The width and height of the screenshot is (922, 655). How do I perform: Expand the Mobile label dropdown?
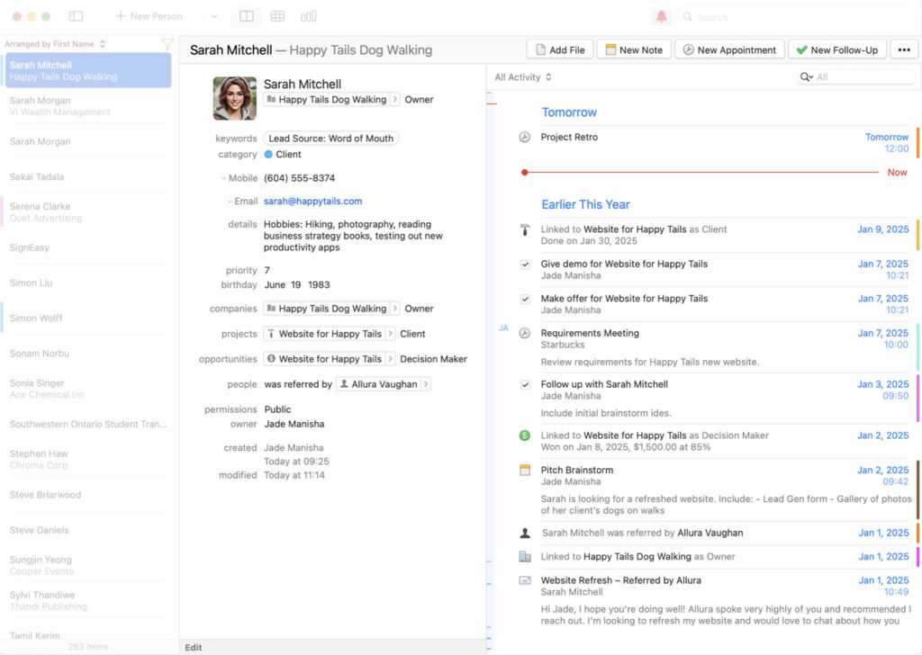tap(223, 178)
